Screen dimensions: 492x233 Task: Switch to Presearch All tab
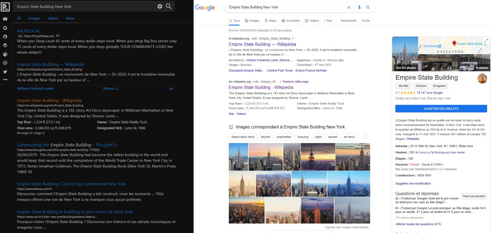click(19, 18)
